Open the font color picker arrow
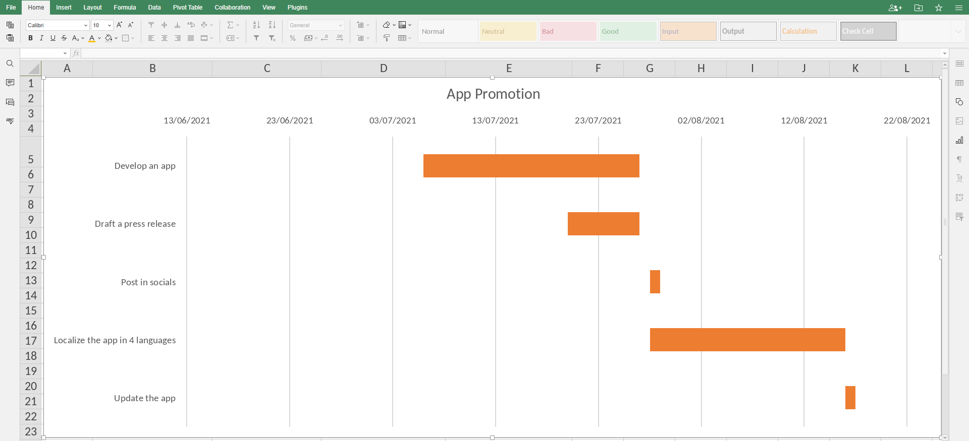This screenshot has width=969, height=441. [x=99, y=38]
